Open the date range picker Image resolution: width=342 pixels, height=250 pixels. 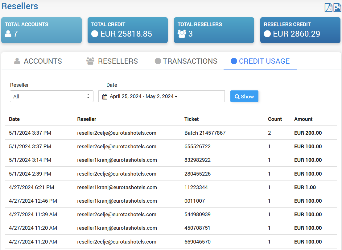161,96
